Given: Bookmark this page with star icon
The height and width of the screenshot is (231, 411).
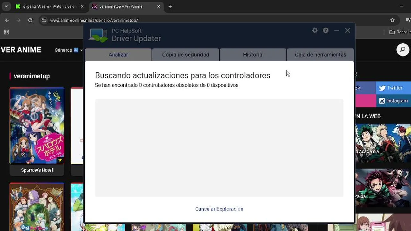Looking at the screenshot, I should [x=392, y=20].
